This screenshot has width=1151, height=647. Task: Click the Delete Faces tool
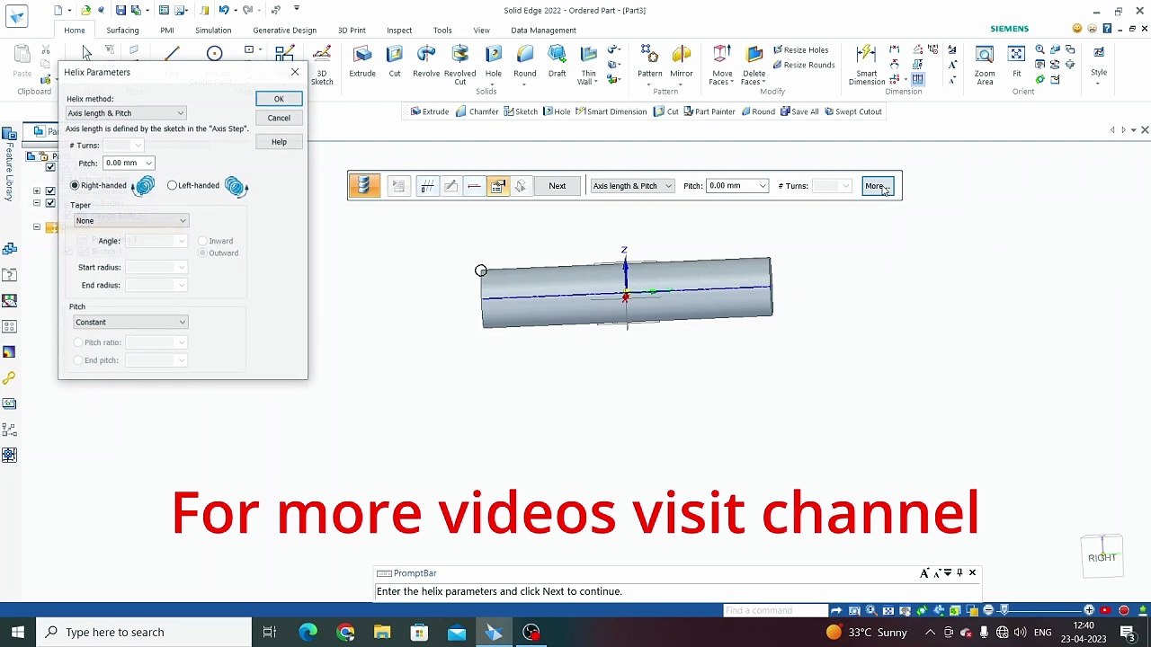pyautogui.click(x=754, y=65)
